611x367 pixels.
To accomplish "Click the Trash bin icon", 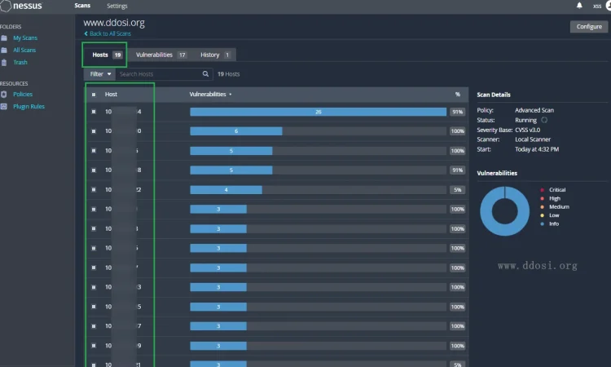I will [4, 63].
